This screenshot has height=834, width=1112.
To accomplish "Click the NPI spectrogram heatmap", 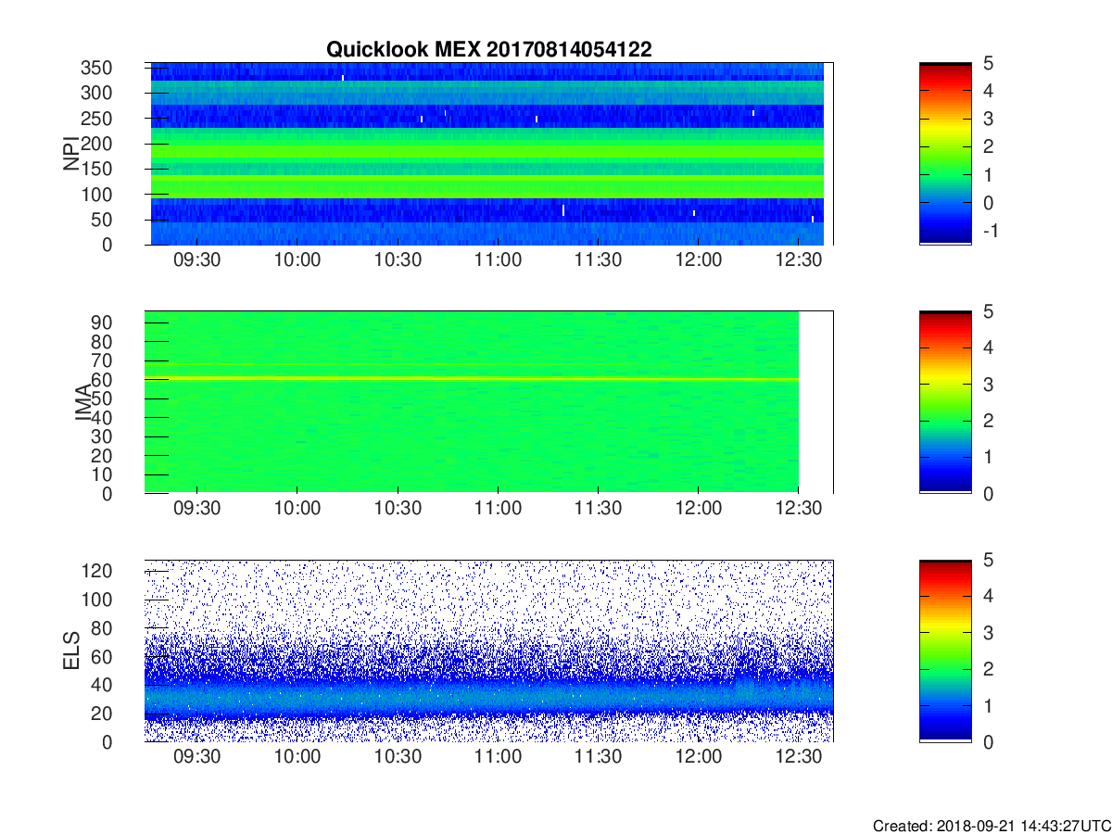I will pos(487,154).
